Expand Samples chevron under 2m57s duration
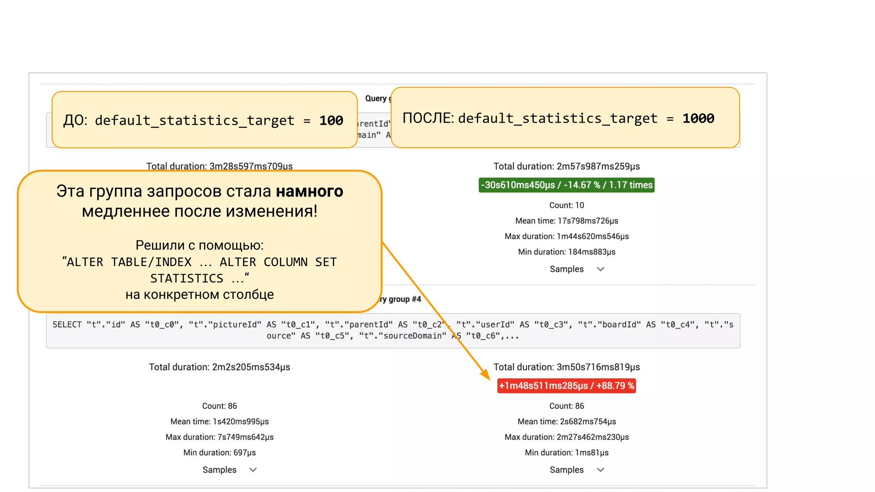 tap(600, 269)
